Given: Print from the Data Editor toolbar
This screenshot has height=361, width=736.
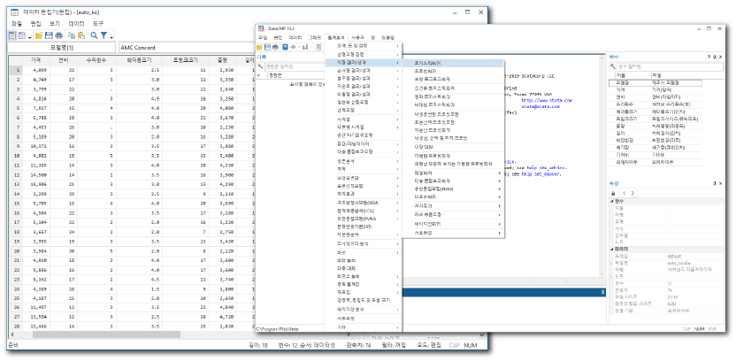Looking at the screenshot, I should coord(58,35).
